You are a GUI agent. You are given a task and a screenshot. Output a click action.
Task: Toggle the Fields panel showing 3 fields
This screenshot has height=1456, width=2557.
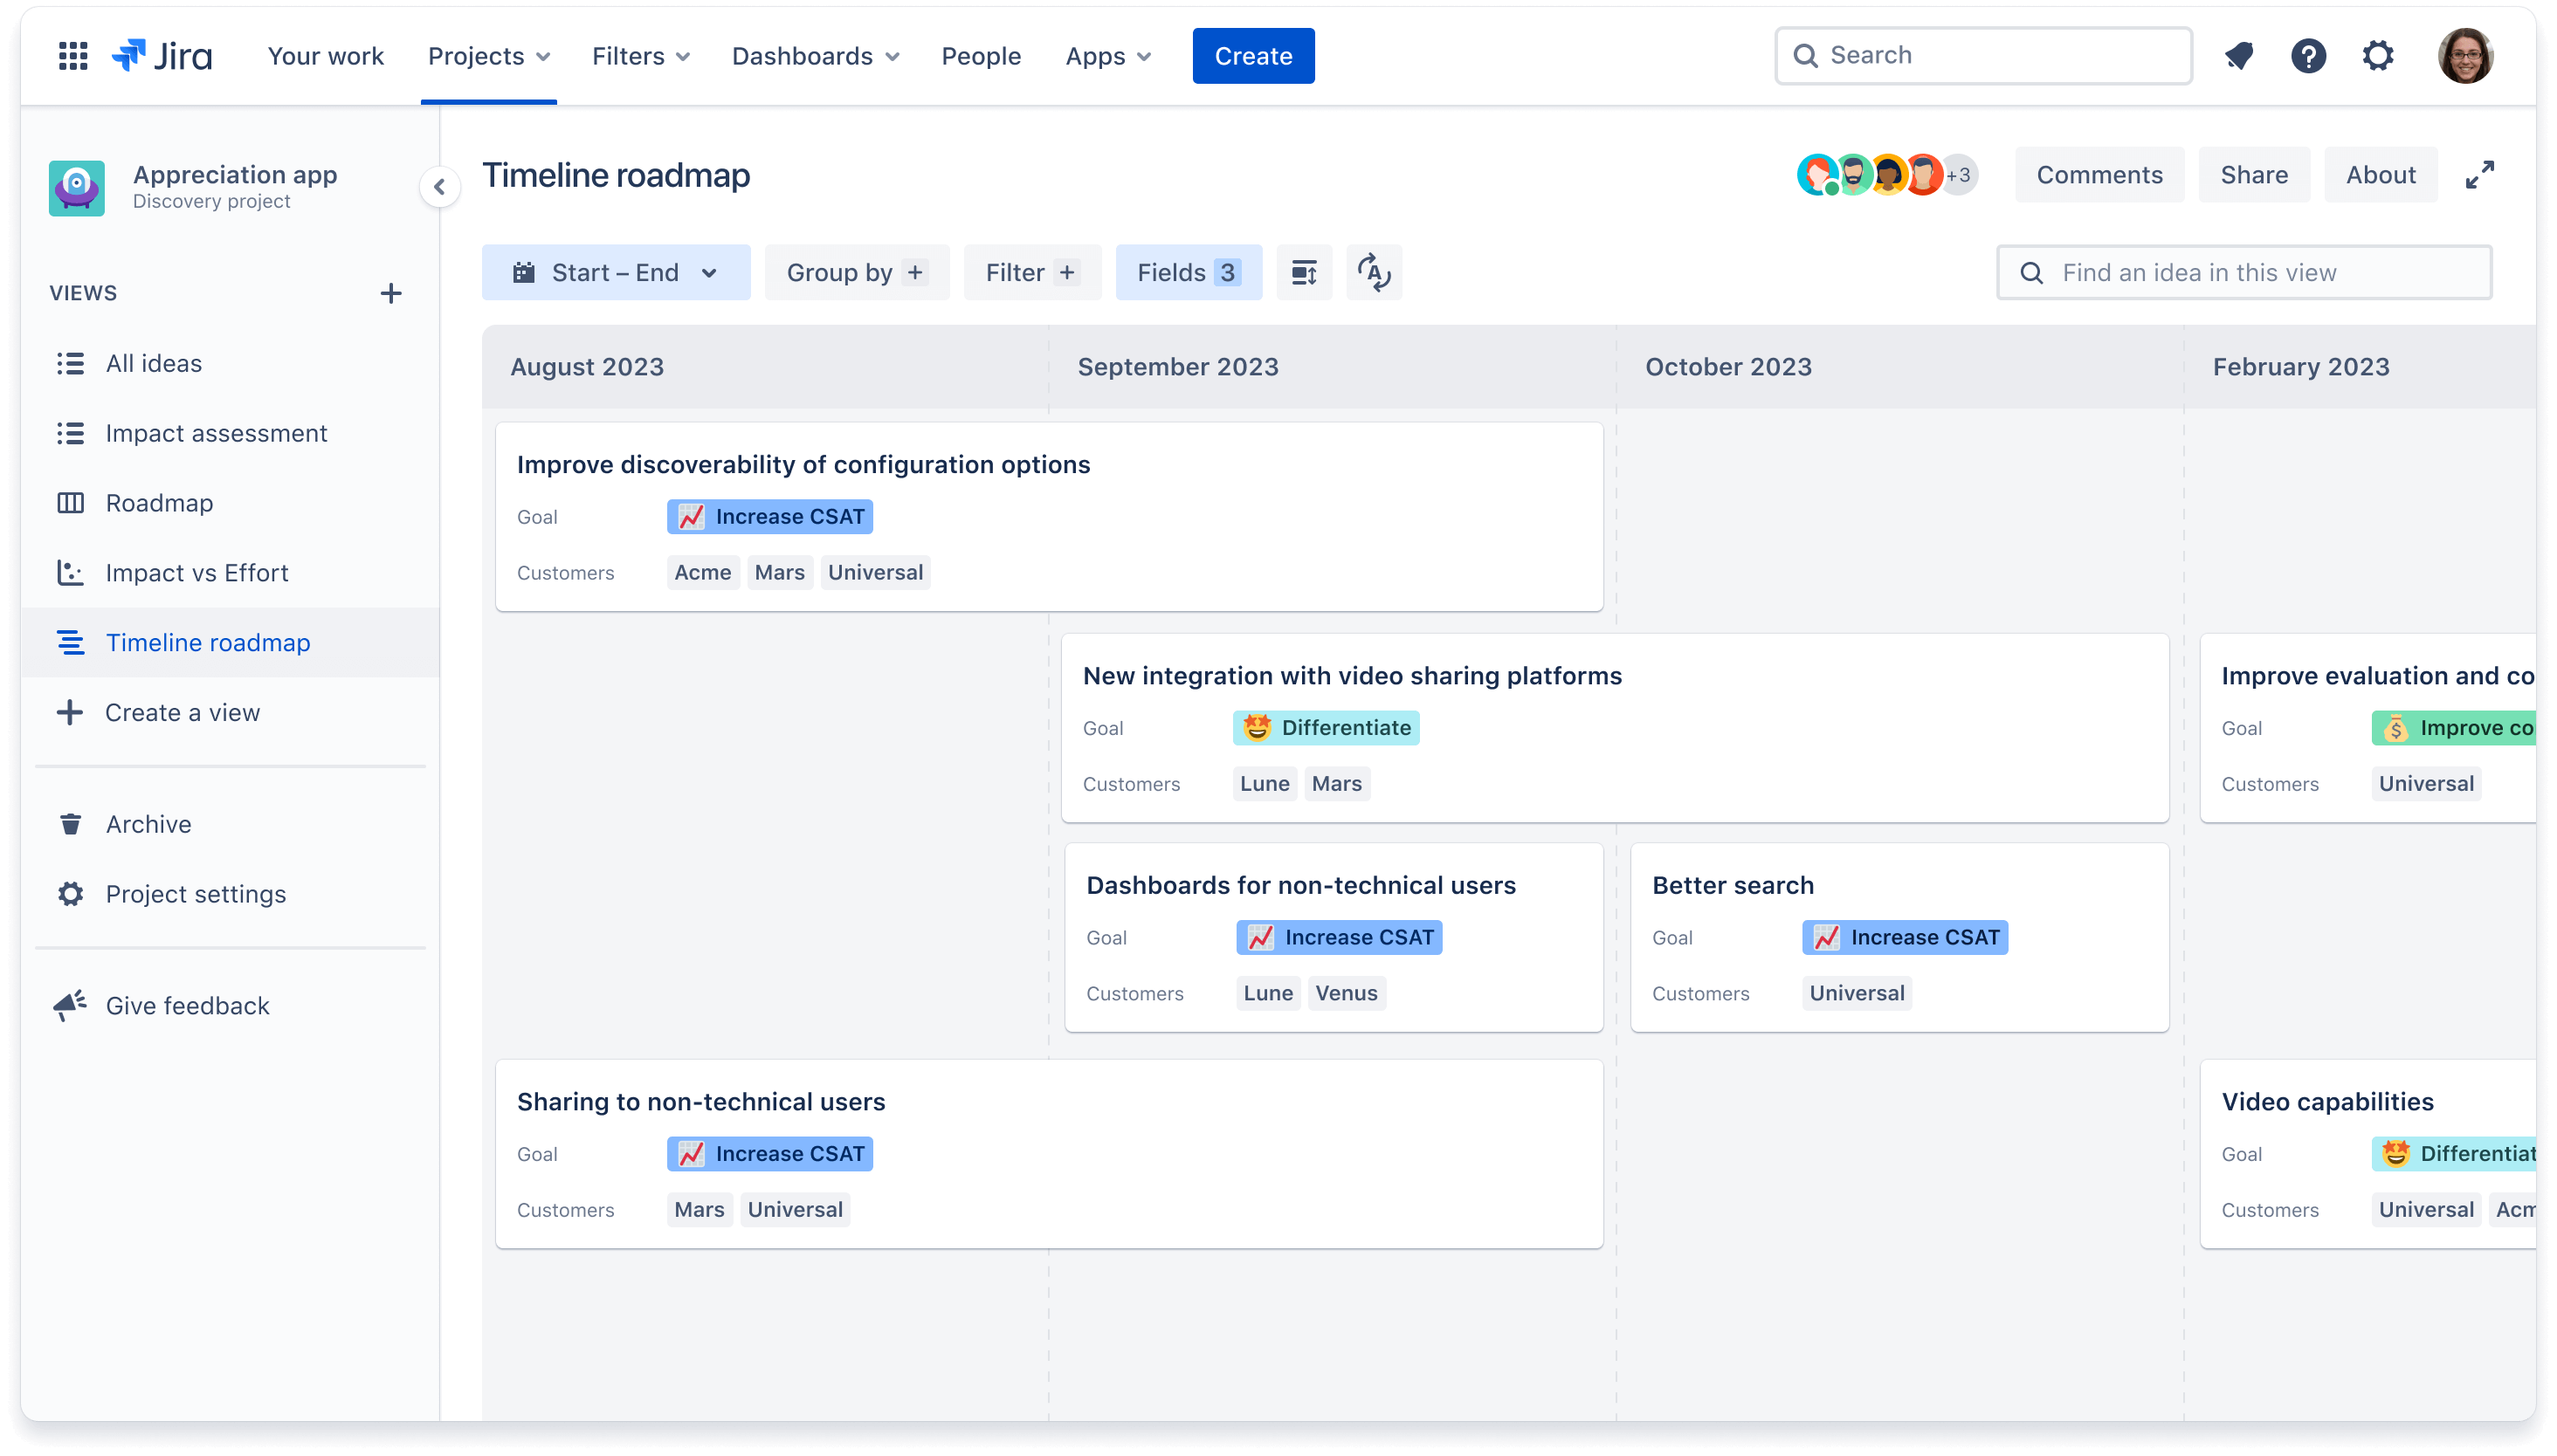pyautogui.click(x=1187, y=272)
